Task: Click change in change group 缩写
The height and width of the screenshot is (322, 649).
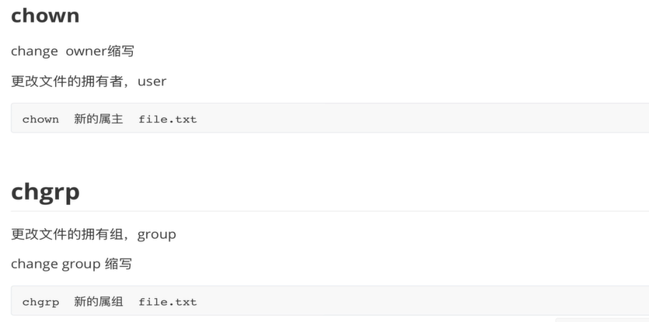Action: pyautogui.click(x=34, y=264)
